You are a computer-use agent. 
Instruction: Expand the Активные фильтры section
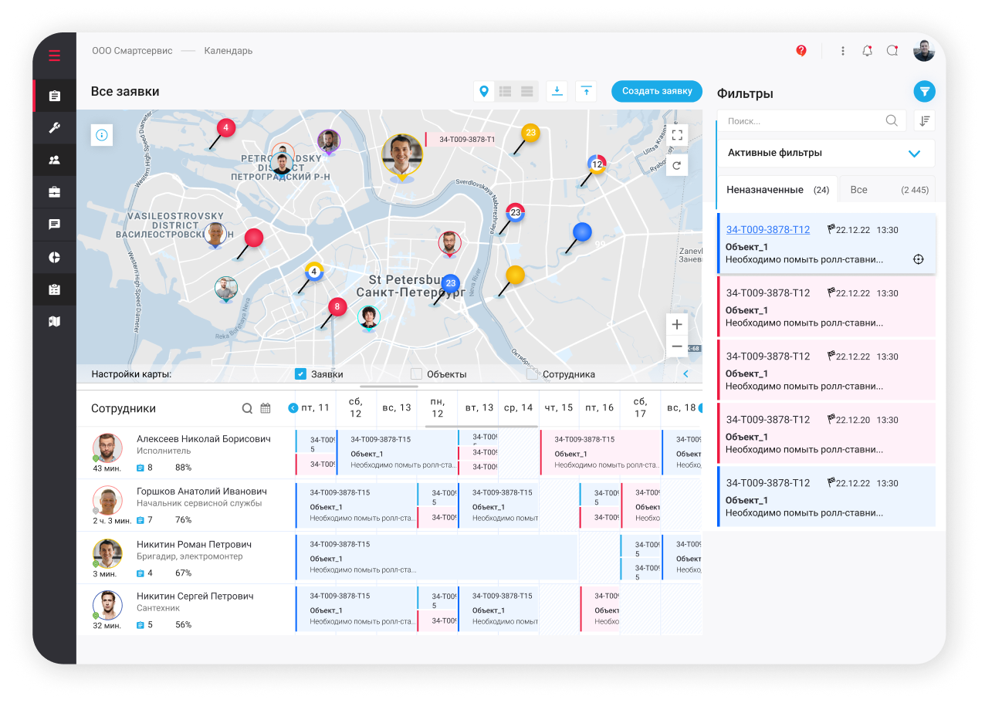coord(827,153)
